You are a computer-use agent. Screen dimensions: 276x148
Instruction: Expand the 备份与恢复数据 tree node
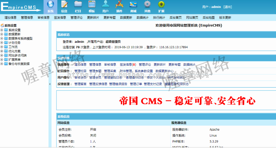click(2, 64)
